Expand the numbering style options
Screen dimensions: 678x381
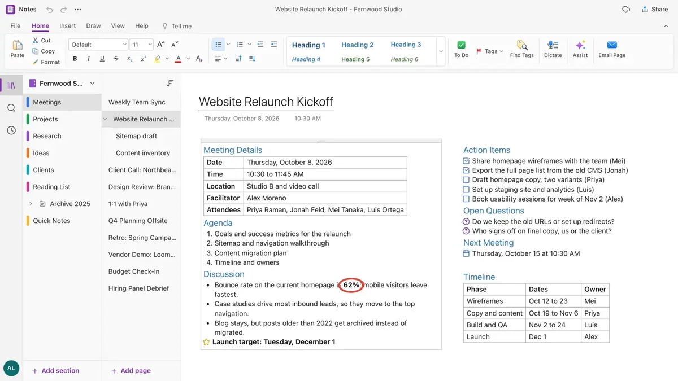click(249, 45)
